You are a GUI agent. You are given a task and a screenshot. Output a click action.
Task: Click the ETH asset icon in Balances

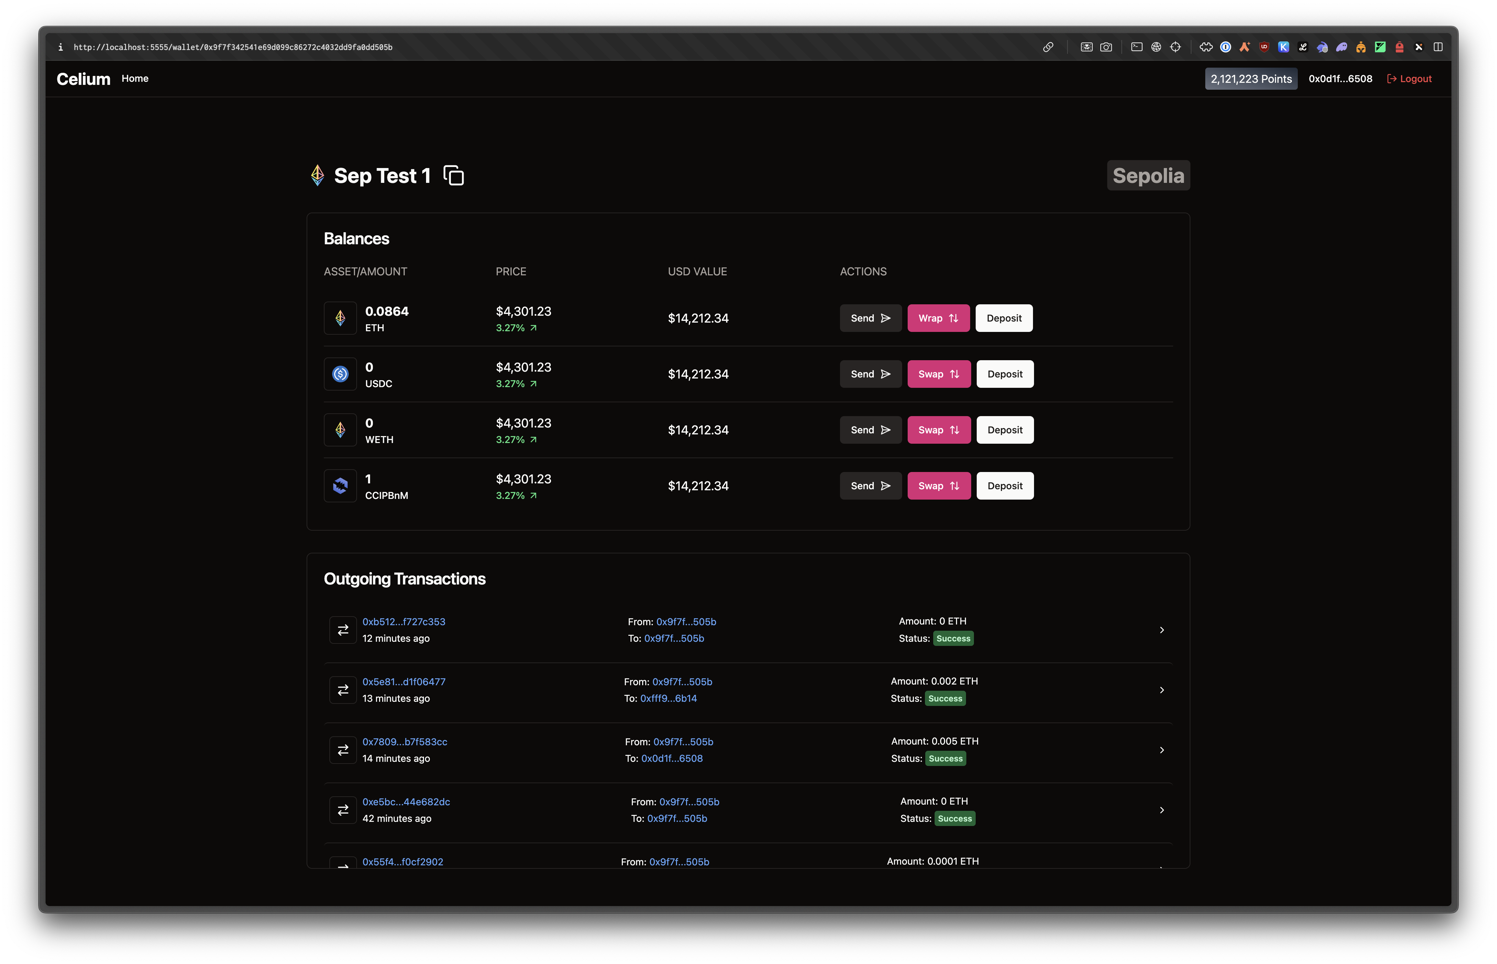tap(340, 318)
